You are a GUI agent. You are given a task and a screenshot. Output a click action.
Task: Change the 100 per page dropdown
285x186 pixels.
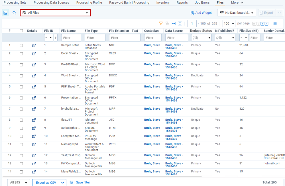pyautogui.click(x=229, y=24)
